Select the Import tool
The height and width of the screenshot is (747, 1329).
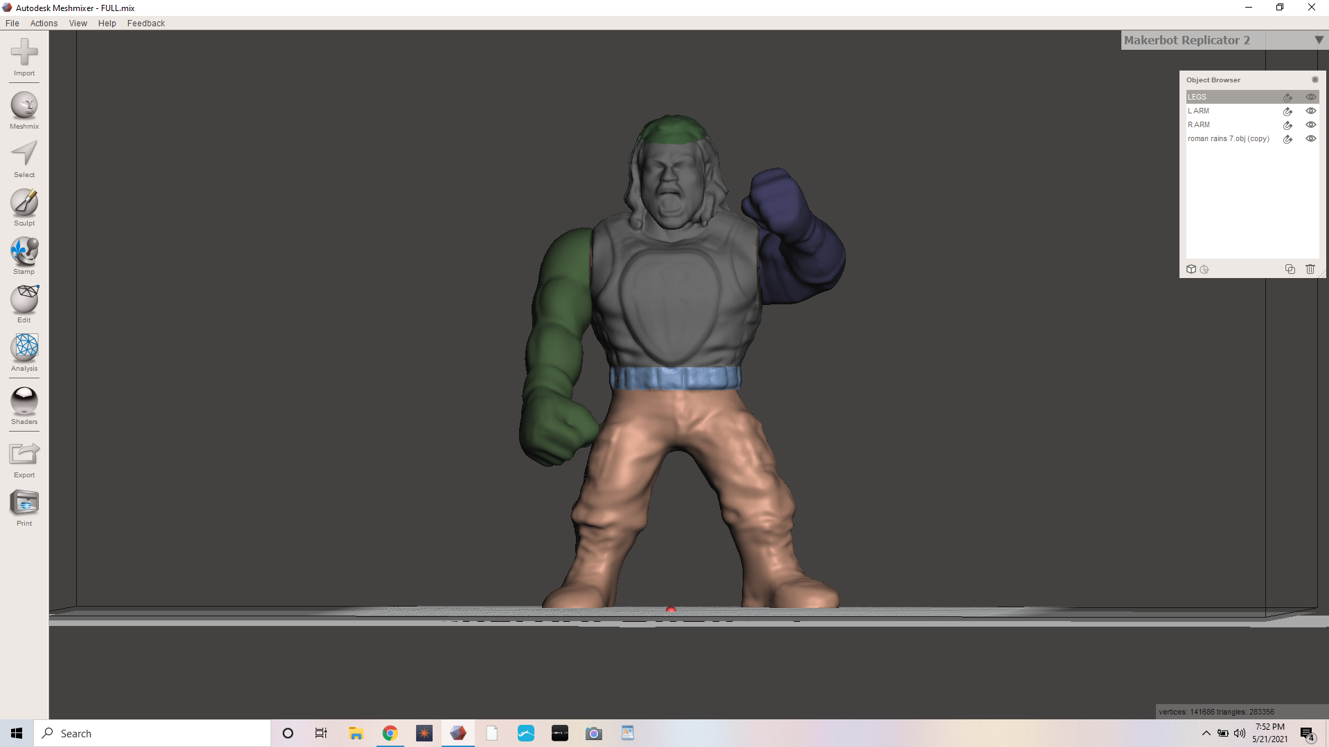(24, 58)
